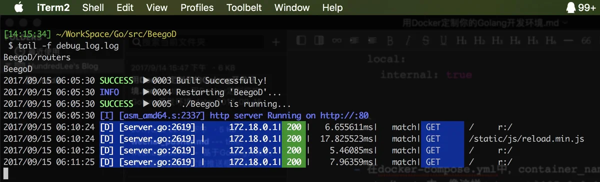Click the plus add button beside the background search field
This screenshot has width=600, height=182.
(x=275, y=43)
